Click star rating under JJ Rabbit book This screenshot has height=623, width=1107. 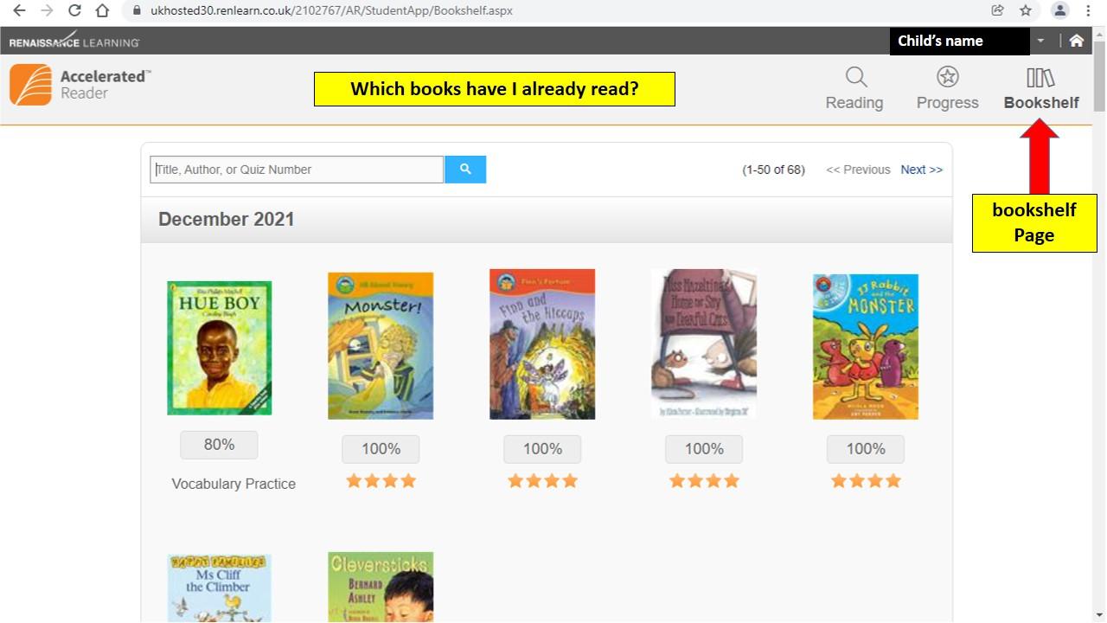tap(866, 481)
